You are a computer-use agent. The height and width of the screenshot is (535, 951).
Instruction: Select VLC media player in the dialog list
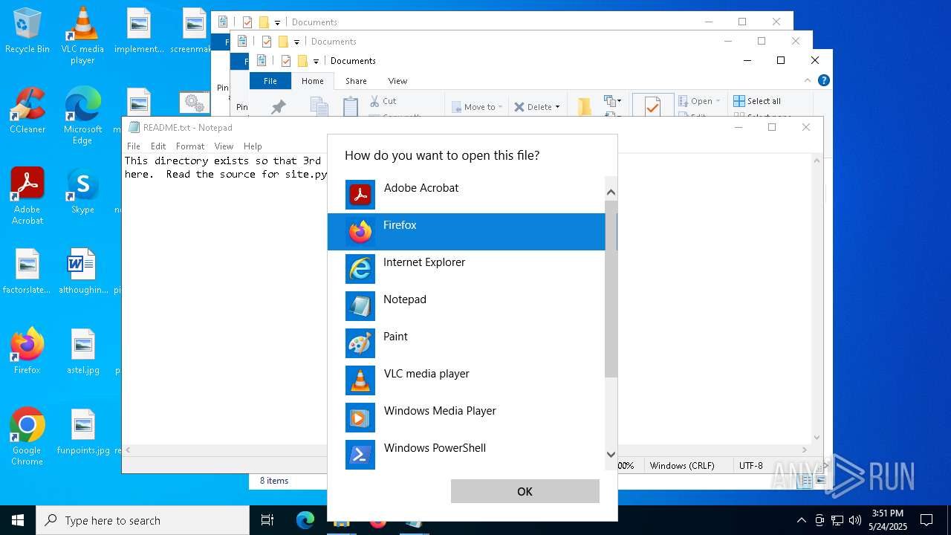(467, 380)
